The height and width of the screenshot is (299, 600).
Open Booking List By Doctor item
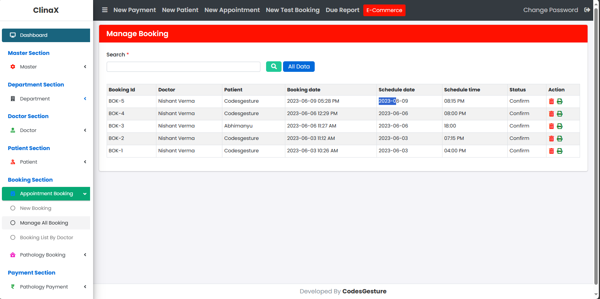point(46,238)
